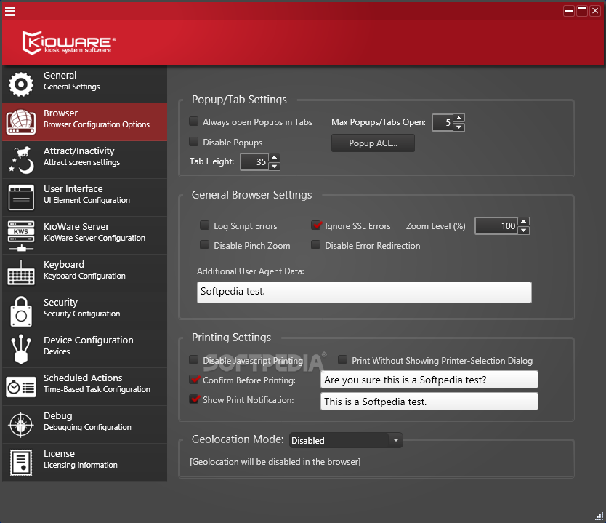
Task: Uncheck Show Print Notification
Action: click(x=194, y=399)
